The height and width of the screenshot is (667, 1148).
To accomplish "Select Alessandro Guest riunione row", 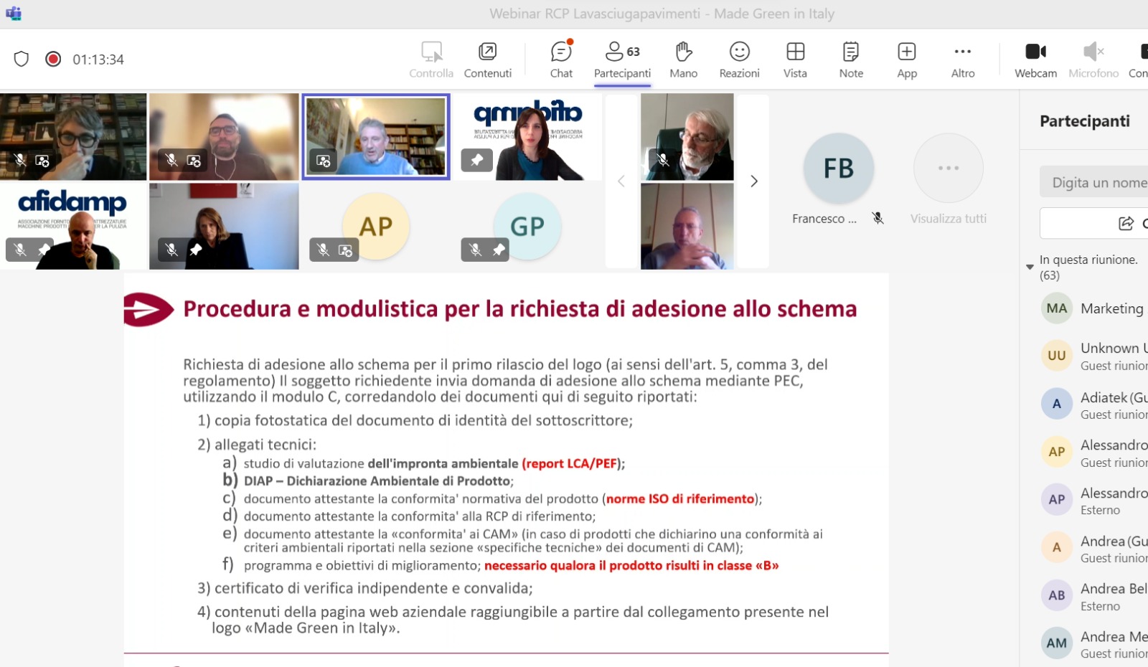I will click(x=1094, y=453).
